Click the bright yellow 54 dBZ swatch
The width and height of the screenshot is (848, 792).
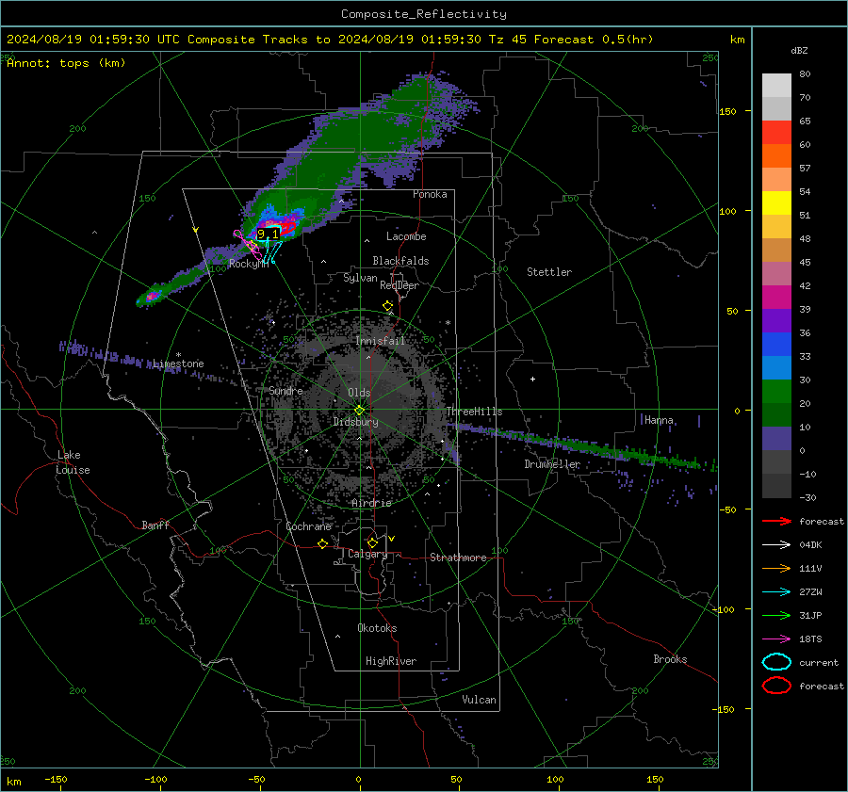[x=776, y=203]
